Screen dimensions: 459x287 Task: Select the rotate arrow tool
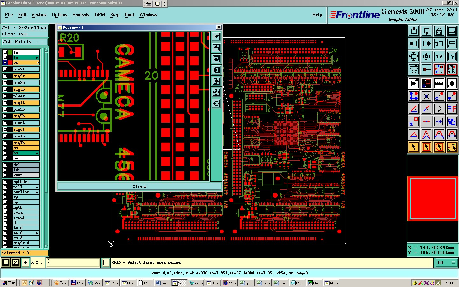click(x=439, y=109)
